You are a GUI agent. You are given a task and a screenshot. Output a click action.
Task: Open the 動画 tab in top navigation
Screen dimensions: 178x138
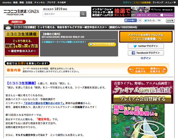[15, 2]
